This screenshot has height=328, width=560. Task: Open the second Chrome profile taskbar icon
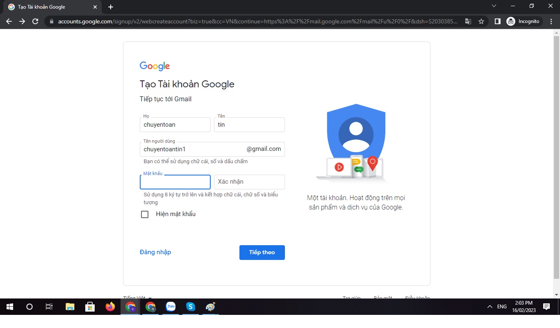tap(150, 307)
